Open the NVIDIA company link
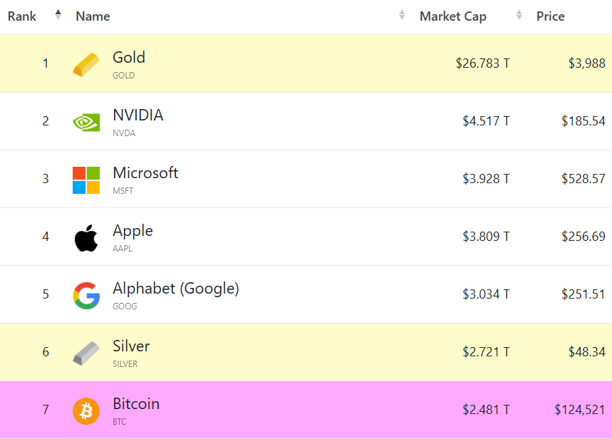612x439 pixels. coord(138,115)
